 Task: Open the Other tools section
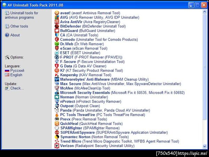click(x=16, y=26)
